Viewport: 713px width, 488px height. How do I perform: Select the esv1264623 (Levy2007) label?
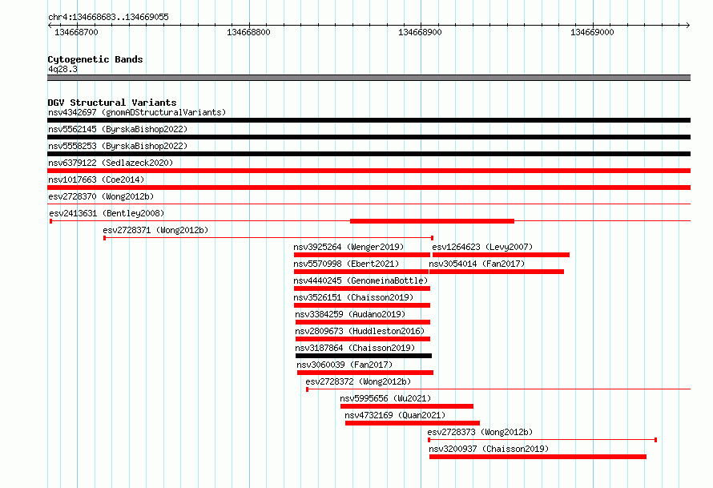482,247
